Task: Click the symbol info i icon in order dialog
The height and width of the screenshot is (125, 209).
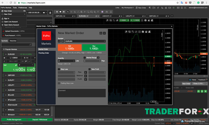Action: (59, 41)
